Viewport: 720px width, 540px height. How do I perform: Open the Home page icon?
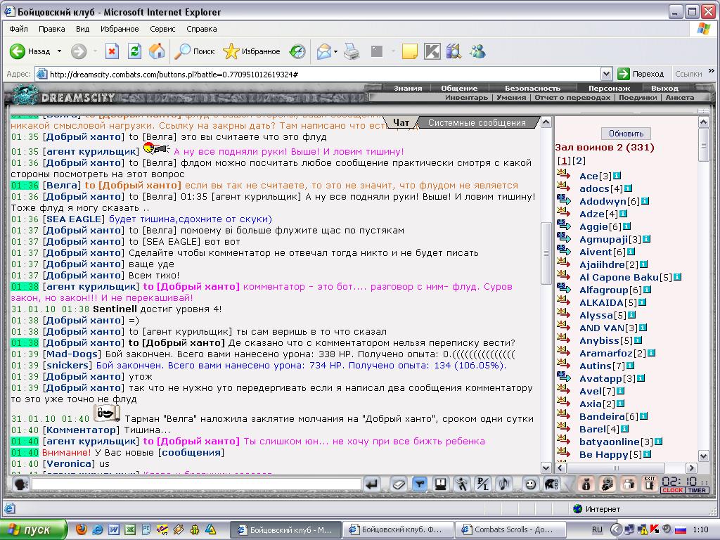coord(157,51)
